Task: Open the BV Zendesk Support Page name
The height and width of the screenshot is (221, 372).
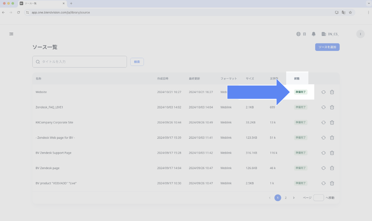Action: pyautogui.click(x=54, y=153)
